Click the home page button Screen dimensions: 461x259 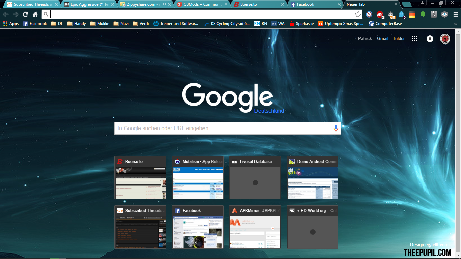[35, 15]
